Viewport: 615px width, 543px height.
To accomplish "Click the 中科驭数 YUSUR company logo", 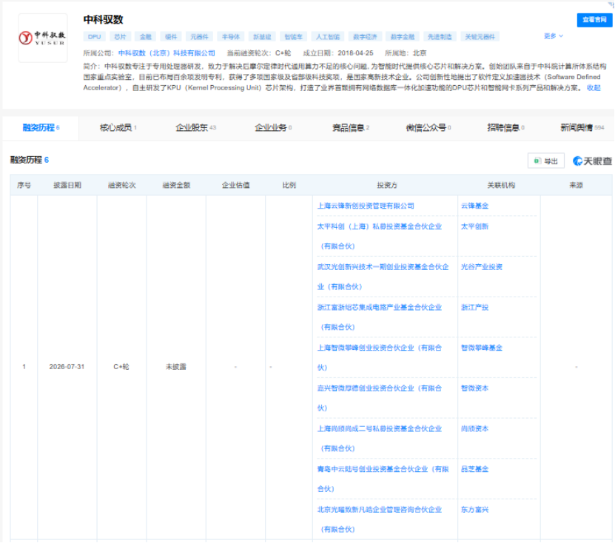I will 43,38.
